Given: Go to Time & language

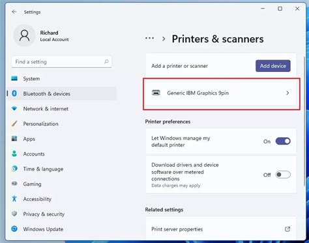Looking at the screenshot, I should tap(62, 169).
